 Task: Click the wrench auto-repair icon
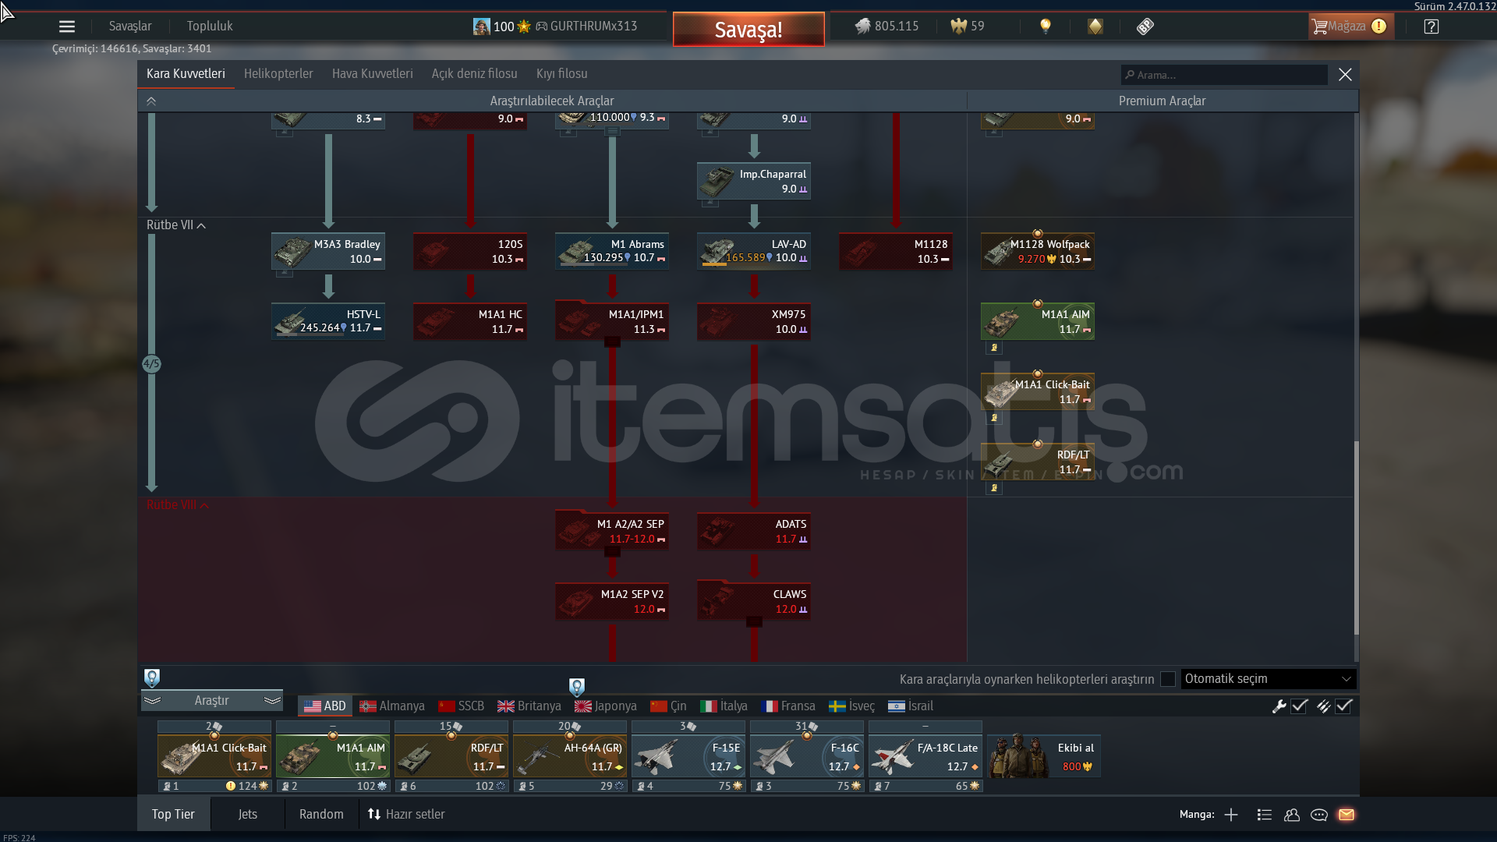click(1279, 706)
